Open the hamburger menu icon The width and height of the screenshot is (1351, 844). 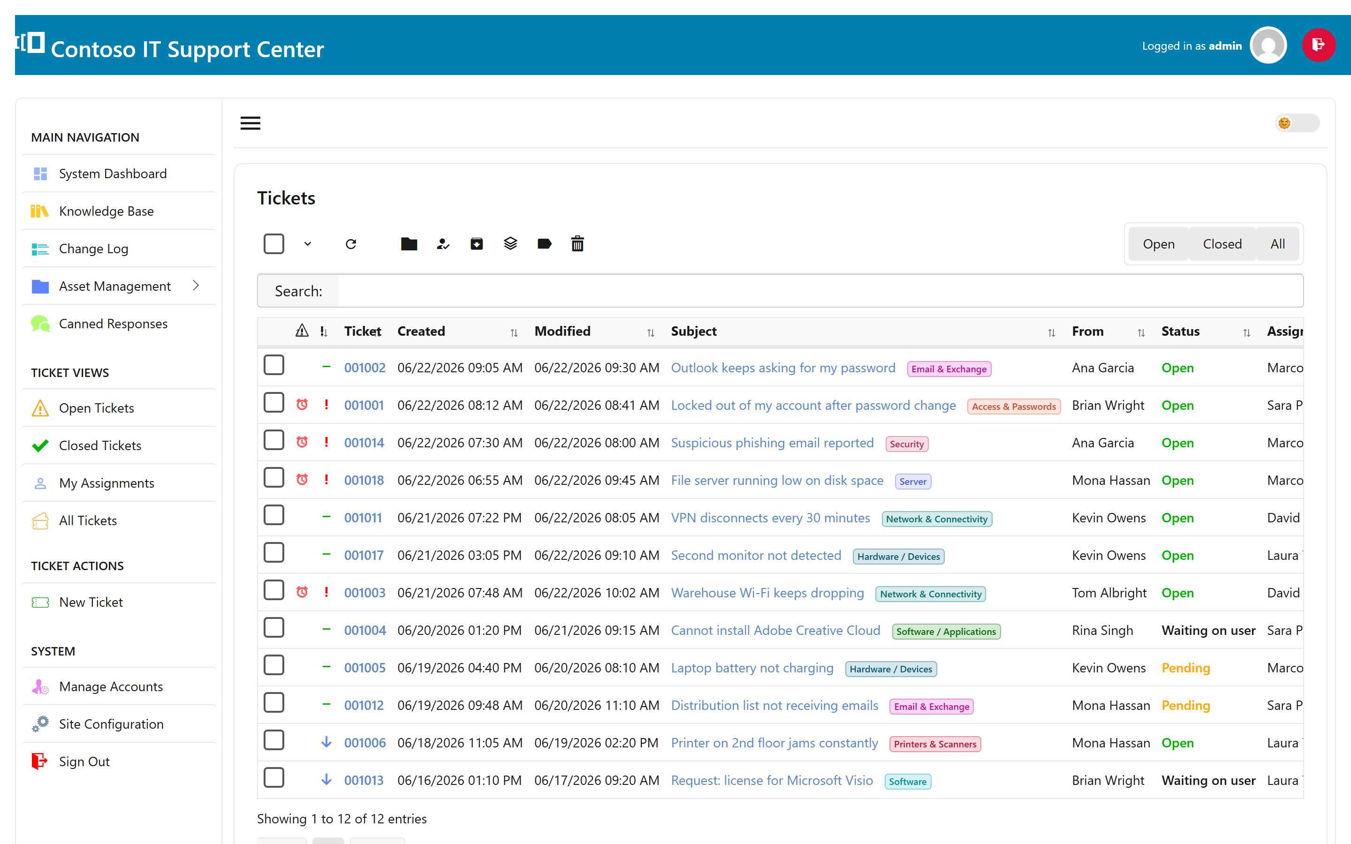point(250,123)
